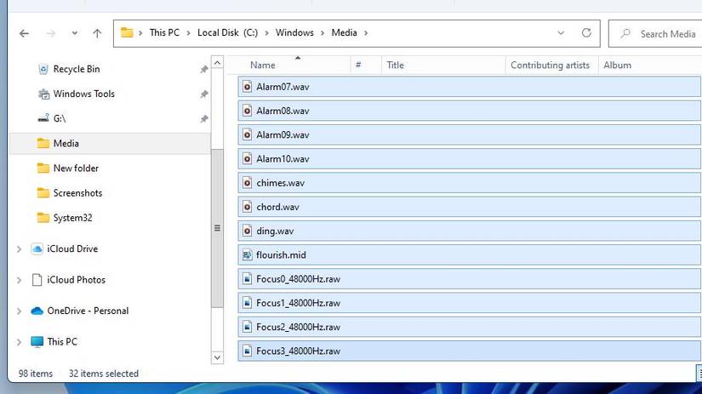Image resolution: width=702 pixels, height=394 pixels.
Task: Expand chevron after This PC breadcrumb
Action: [x=189, y=33]
